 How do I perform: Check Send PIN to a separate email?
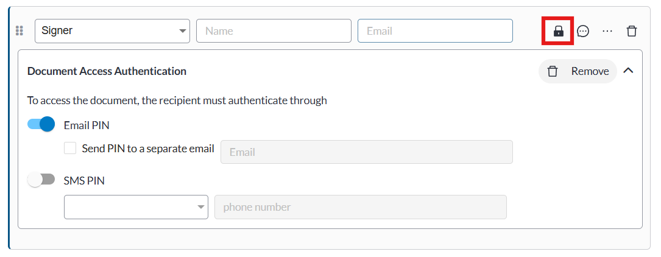[70, 148]
